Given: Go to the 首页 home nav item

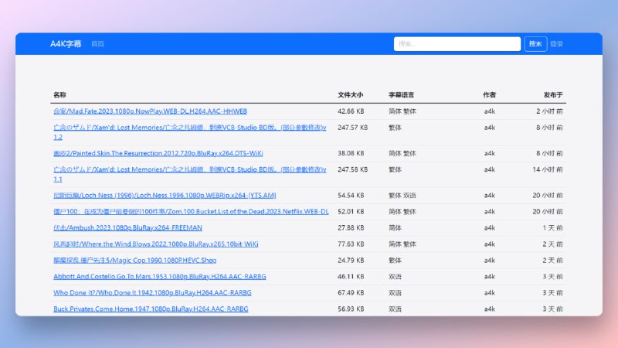Looking at the screenshot, I should (97, 44).
